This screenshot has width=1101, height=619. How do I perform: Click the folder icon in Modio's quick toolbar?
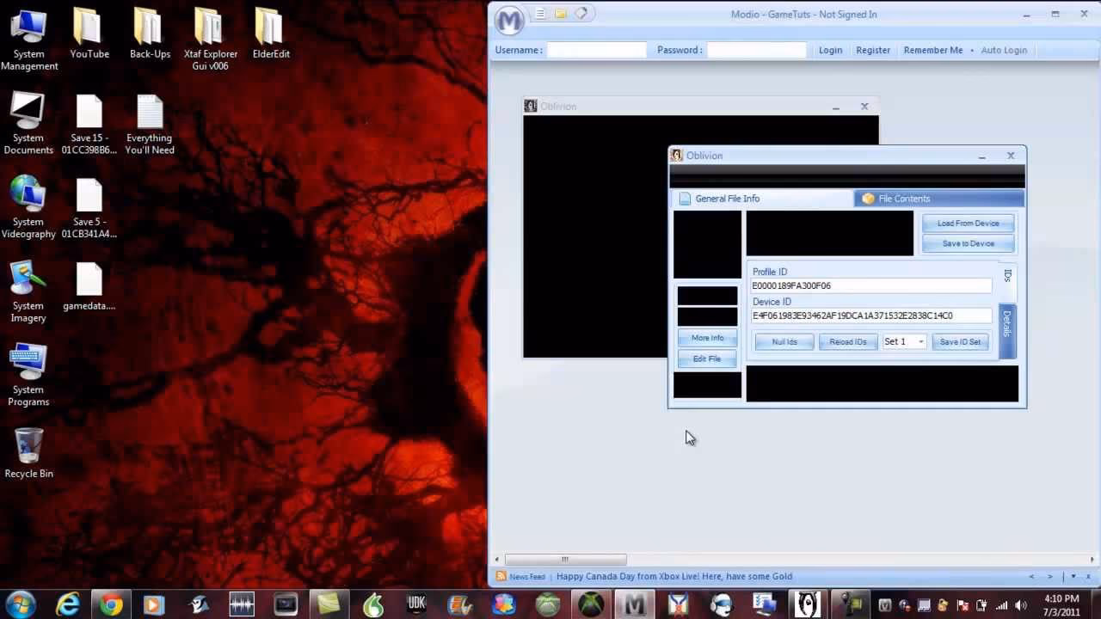560,14
